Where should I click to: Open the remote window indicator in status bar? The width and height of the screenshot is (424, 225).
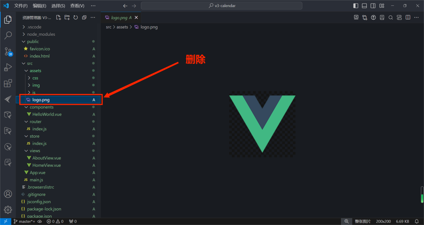(x=5, y=221)
